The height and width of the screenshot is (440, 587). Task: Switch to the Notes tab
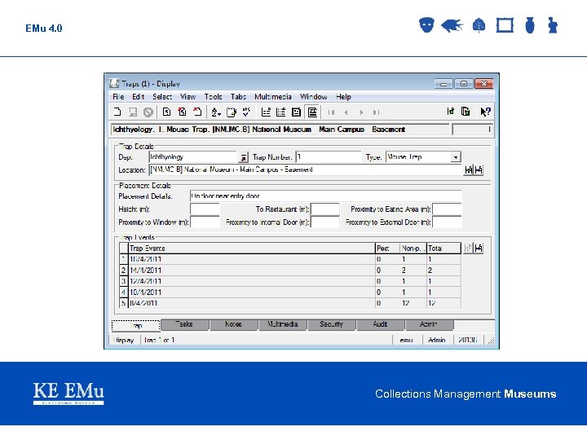(x=234, y=325)
